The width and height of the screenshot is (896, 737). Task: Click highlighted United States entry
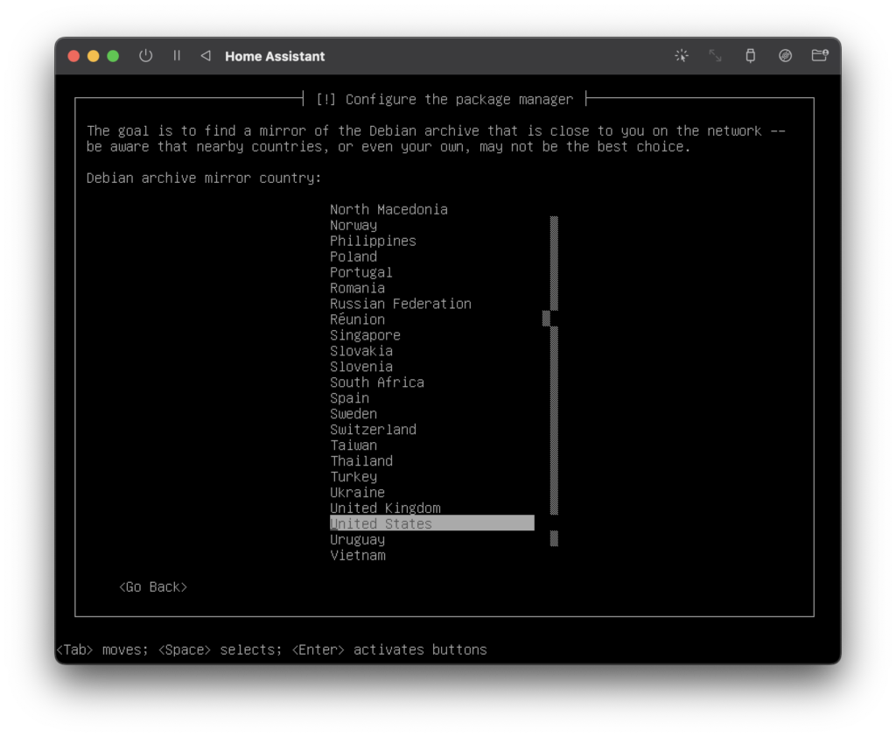[432, 523]
